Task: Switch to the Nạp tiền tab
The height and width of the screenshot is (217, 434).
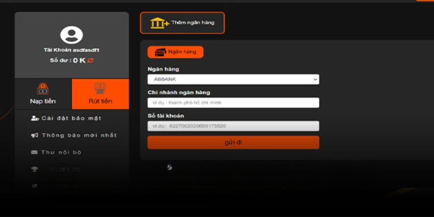Action: click(x=43, y=94)
